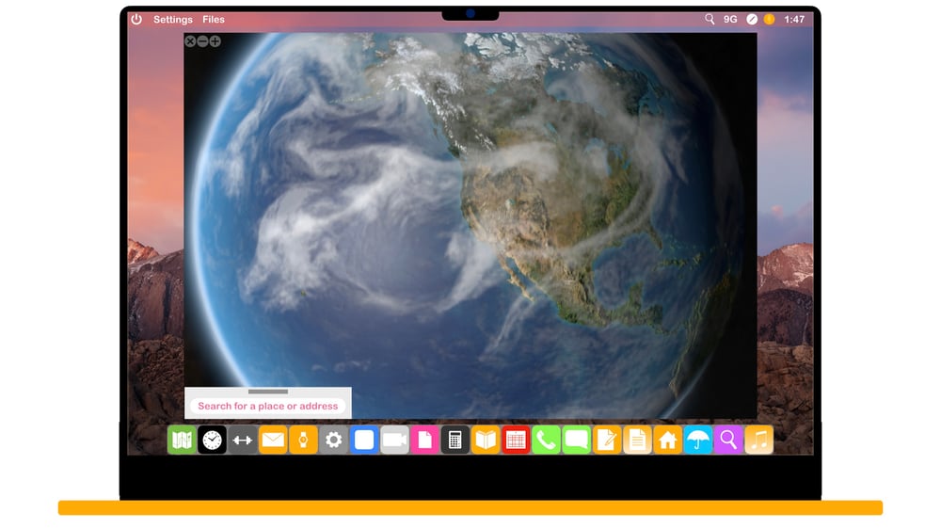The width and height of the screenshot is (941, 529).
Task: Click the orange circle status icon
Action: coord(770,19)
